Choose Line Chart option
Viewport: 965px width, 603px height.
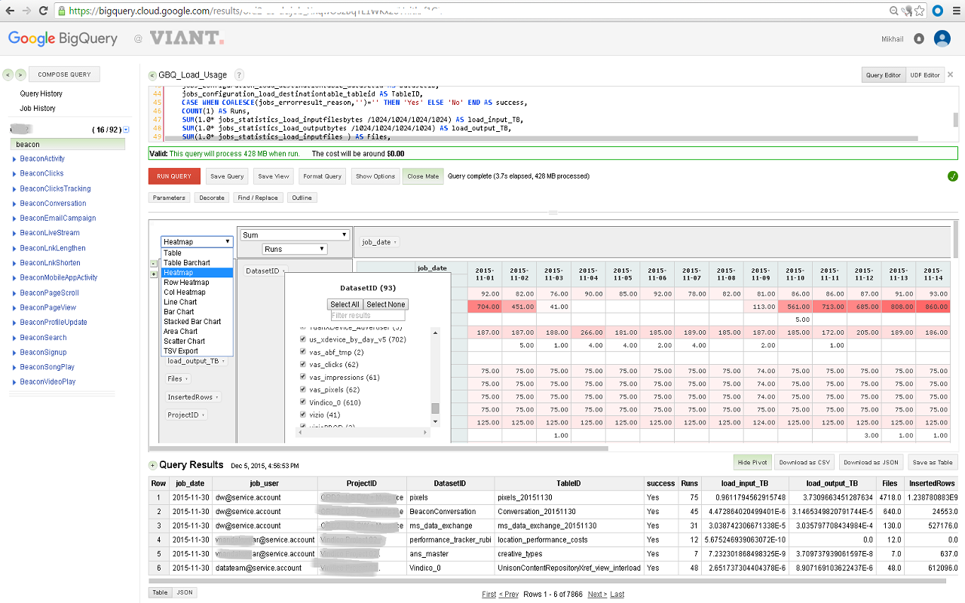click(x=197, y=302)
